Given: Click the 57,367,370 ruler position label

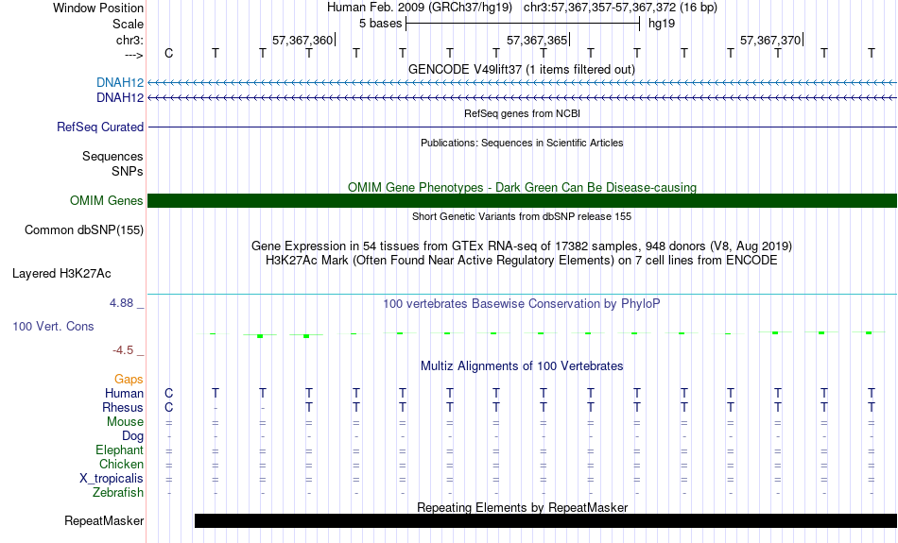Looking at the screenshot, I should click(770, 40).
